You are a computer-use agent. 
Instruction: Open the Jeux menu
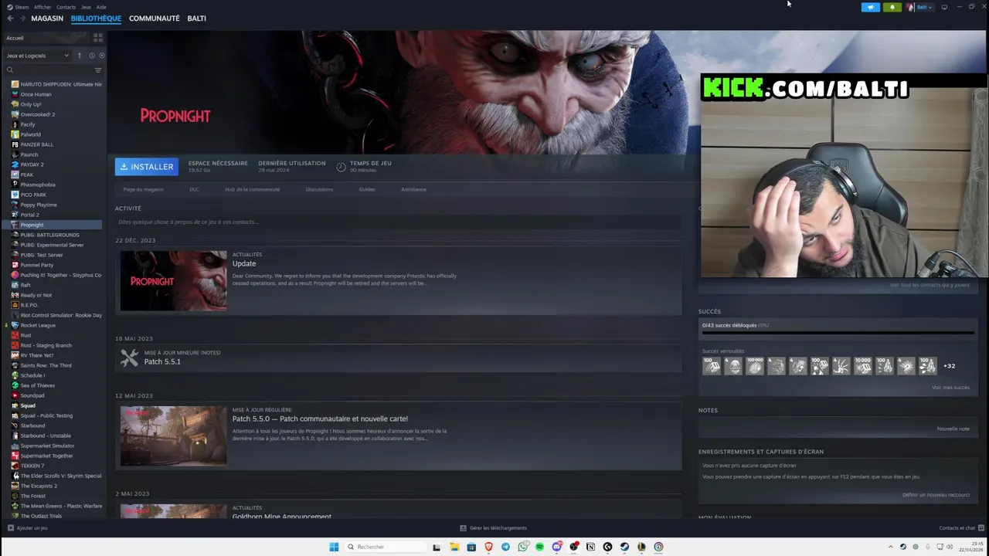(x=86, y=7)
